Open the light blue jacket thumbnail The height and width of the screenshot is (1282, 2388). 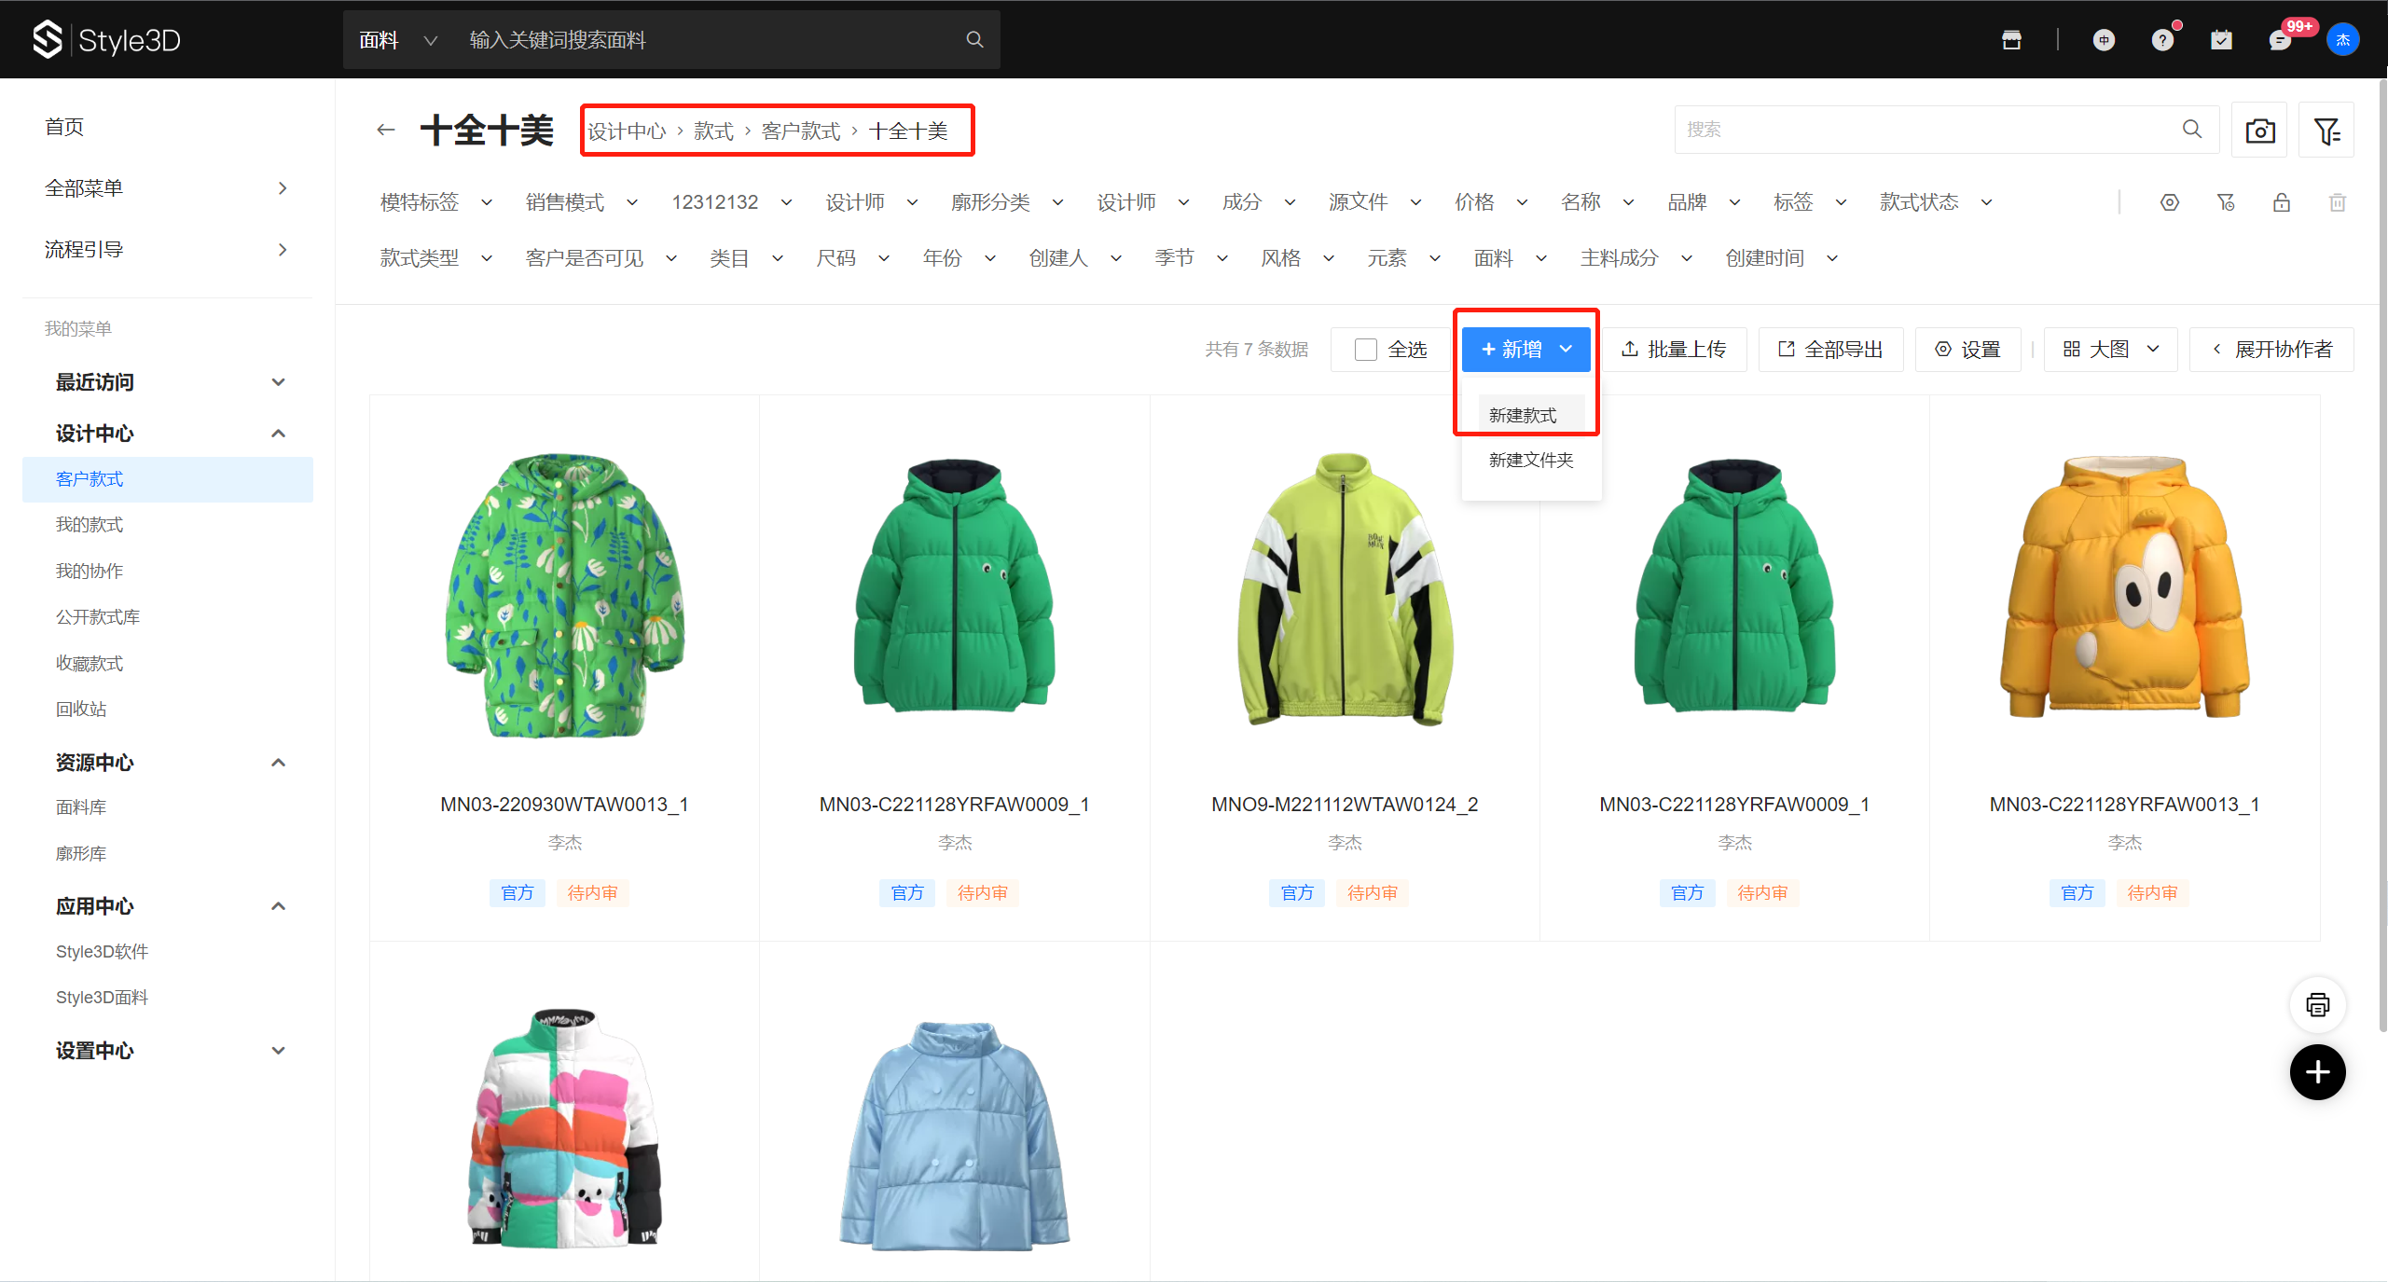955,1135
